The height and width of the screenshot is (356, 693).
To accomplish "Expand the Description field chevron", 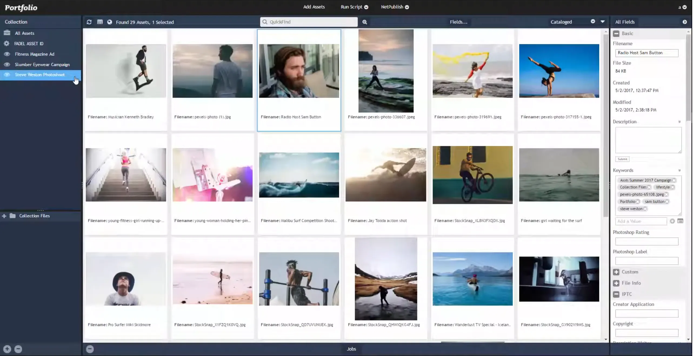I will (679, 122).
